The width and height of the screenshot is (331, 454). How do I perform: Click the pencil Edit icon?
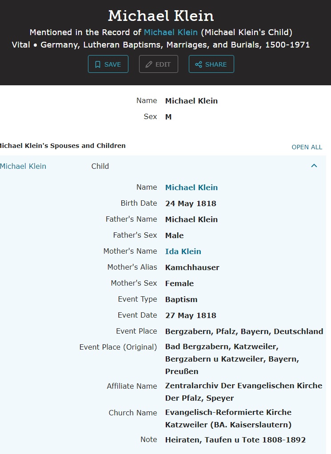pyautogui.click(x=149, y=64)
